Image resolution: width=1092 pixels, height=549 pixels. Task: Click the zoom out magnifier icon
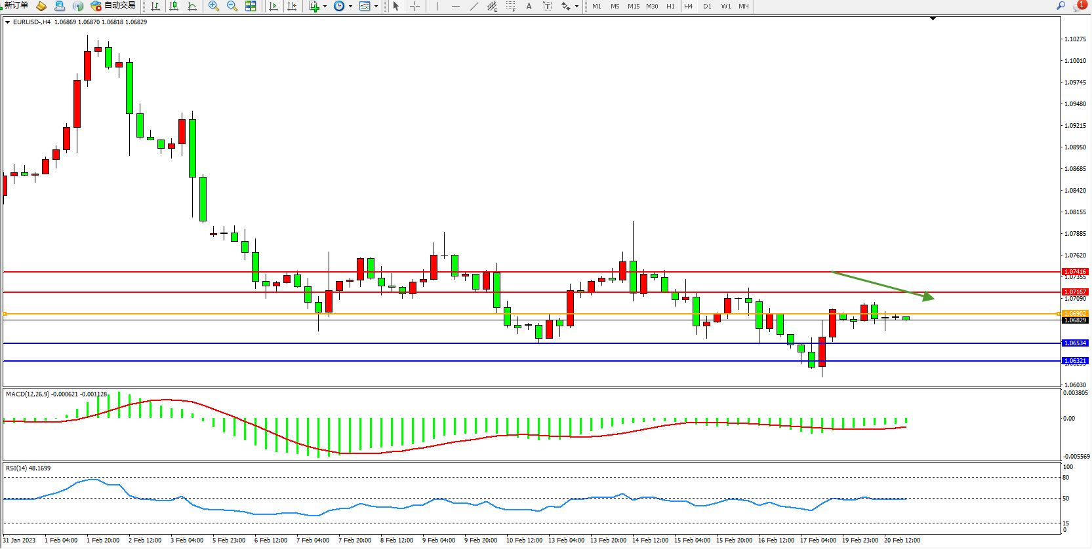click(x=232, y=7)
